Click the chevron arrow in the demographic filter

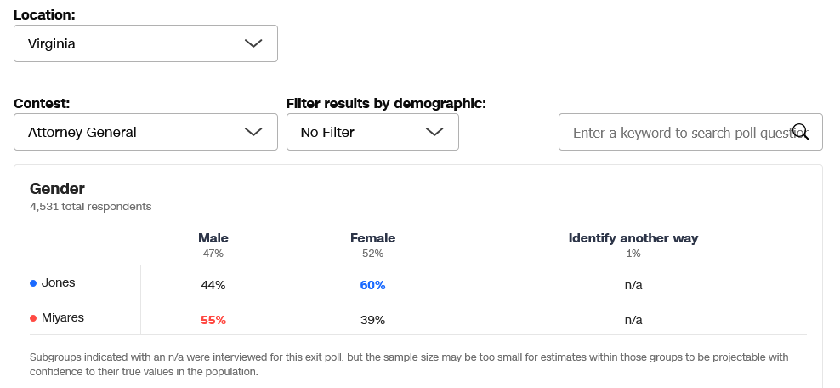coord(434,132)
